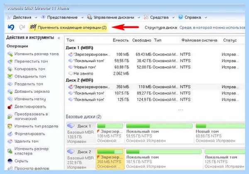Click the Локальный том 107,5 ГБ partition block
Screen dimensions: 249x174
tap(164, 159)
